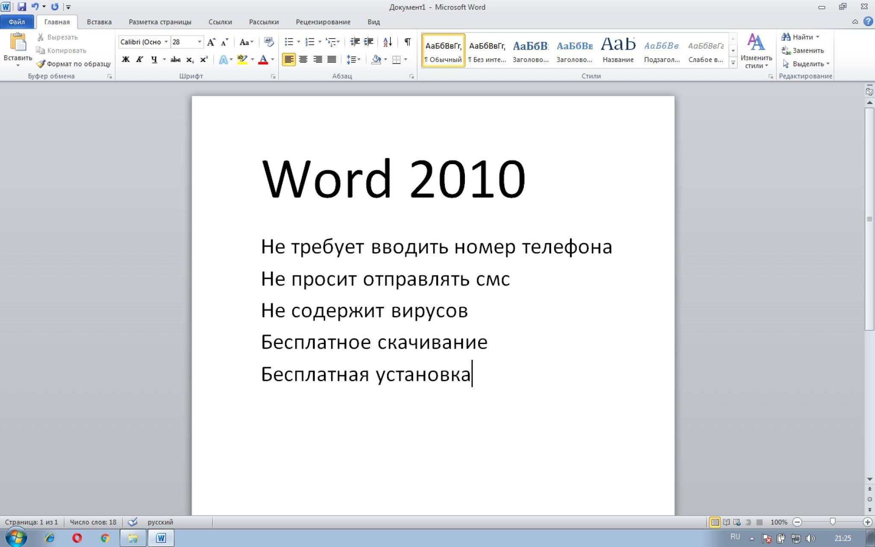The width and height of the screenshot is (875, 547).
Task: Click the Text align left icon
Action: click(x=288, y=59)
